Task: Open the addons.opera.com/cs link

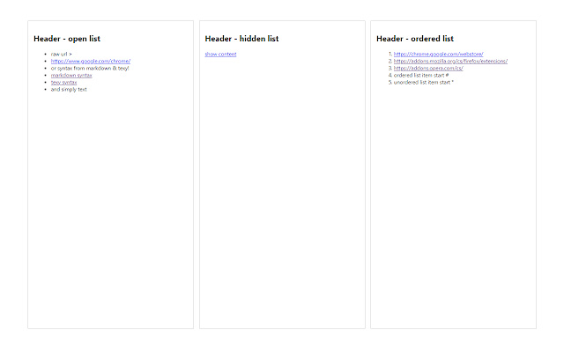Action: pyautogui.click(x=428, y=68)
